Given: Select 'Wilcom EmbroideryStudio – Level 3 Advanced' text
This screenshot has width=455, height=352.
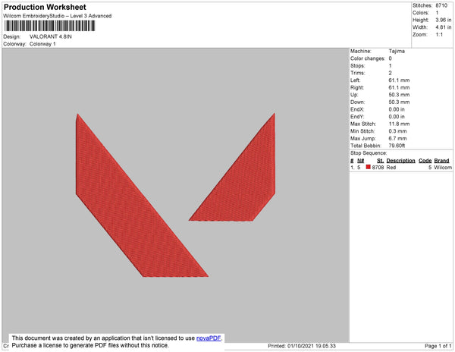Looking at the screenshot, I should [58, 16].
